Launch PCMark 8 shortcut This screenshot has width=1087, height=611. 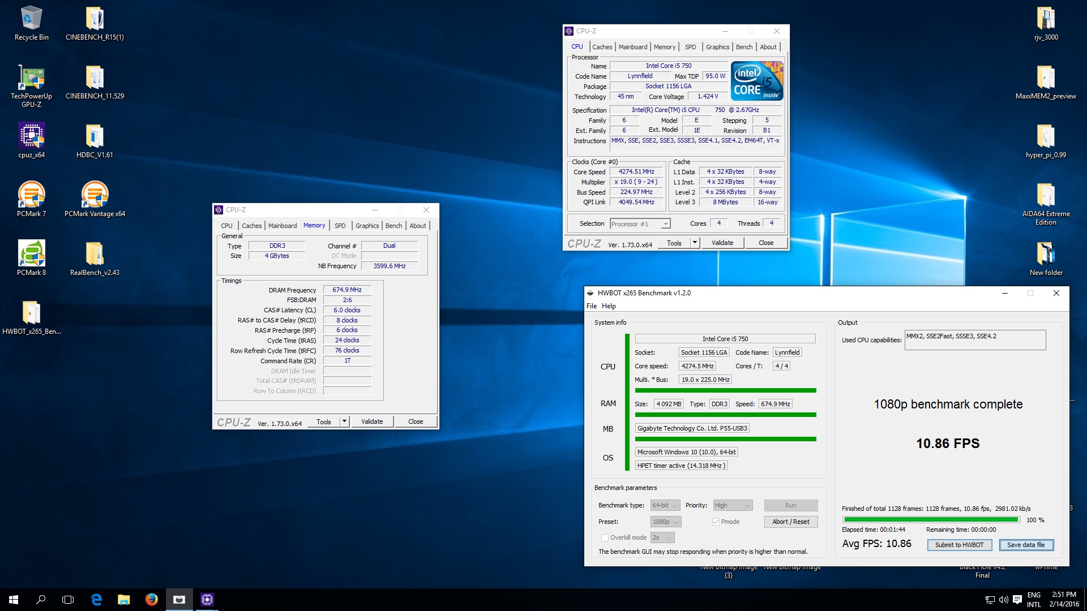[32, 259]
